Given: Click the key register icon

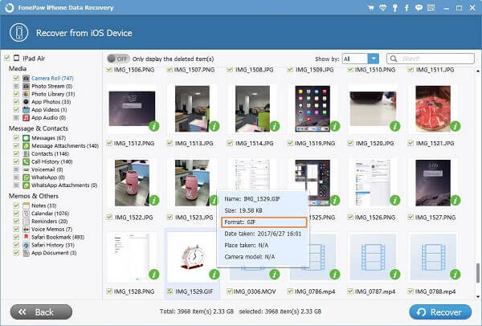Looking at the screenshot, I should click(395, 8).
